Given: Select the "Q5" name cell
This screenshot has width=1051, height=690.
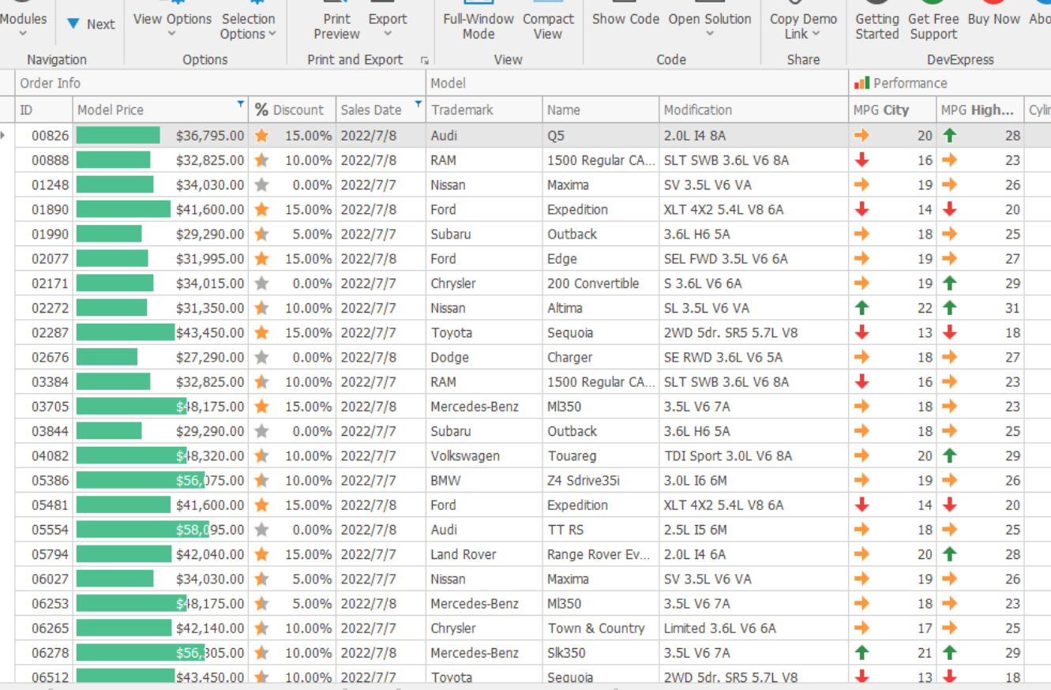Looking at the screenshot, I should click(x=601, y=136).
